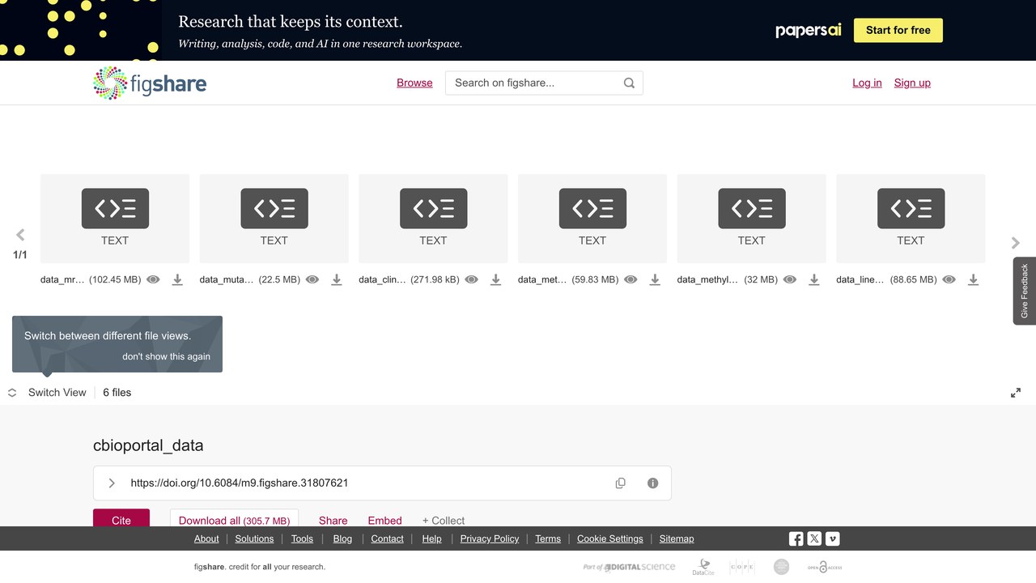This screenshot has width=1036, height=583.
Task: Expand the DOI citation details chevron
Action: (x=112, y=483)
